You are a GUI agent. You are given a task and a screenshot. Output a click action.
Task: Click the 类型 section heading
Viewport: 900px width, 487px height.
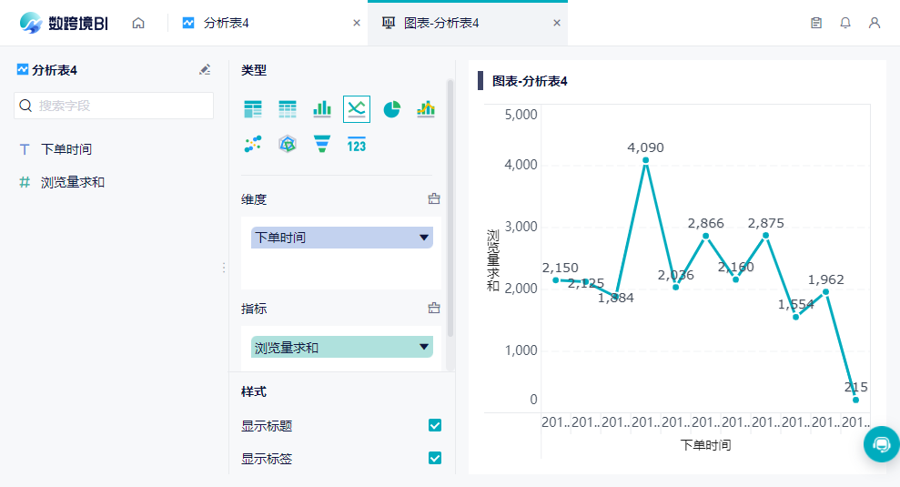click(x=254, y=70)
